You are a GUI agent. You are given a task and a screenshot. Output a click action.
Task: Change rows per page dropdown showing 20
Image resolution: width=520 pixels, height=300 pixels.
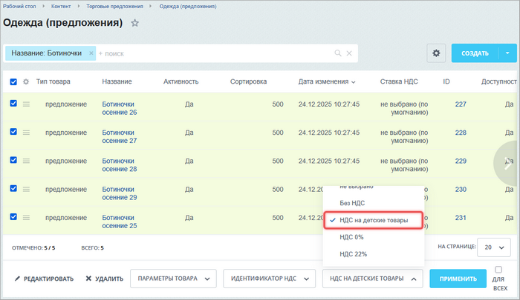pos(497,247)
